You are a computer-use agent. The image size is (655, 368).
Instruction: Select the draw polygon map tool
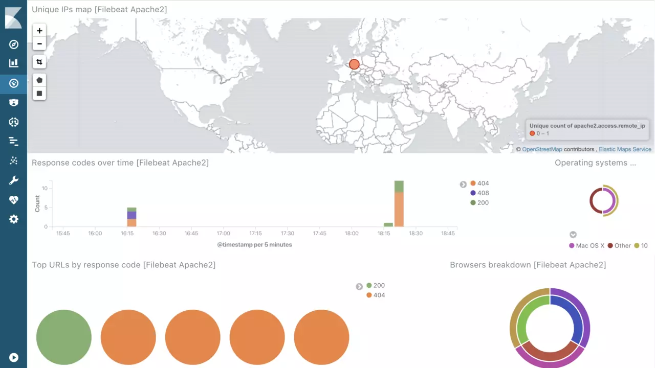(39, 80)
